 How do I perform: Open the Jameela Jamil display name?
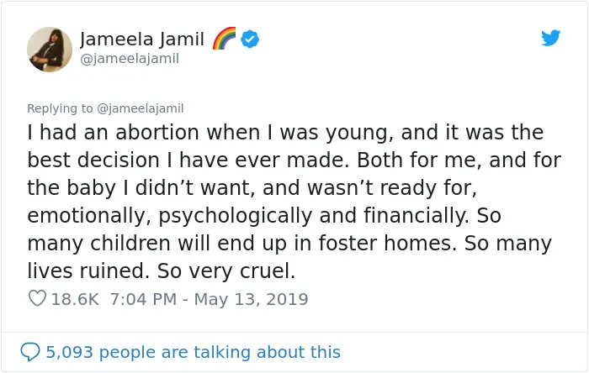[x=142, y=39]
